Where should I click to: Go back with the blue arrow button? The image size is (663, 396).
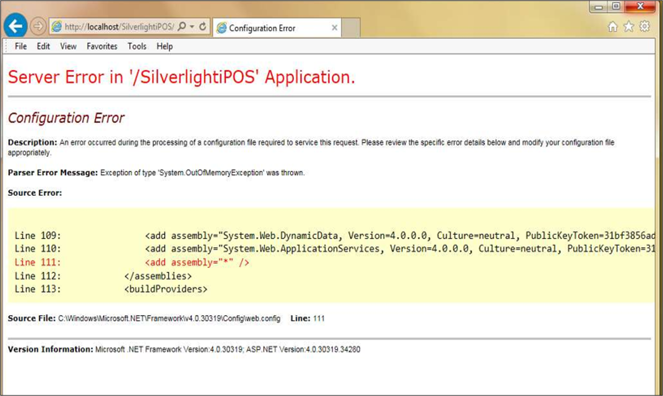click(x=15, y=26)
